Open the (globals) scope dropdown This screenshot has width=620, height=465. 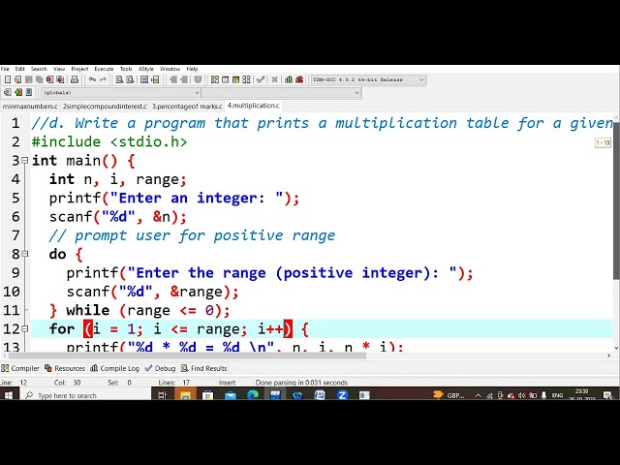120,93
